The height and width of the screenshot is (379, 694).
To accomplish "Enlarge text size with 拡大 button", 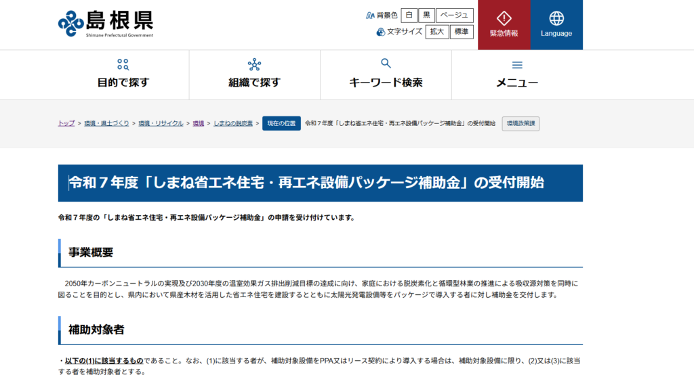I will click(437, 32).
